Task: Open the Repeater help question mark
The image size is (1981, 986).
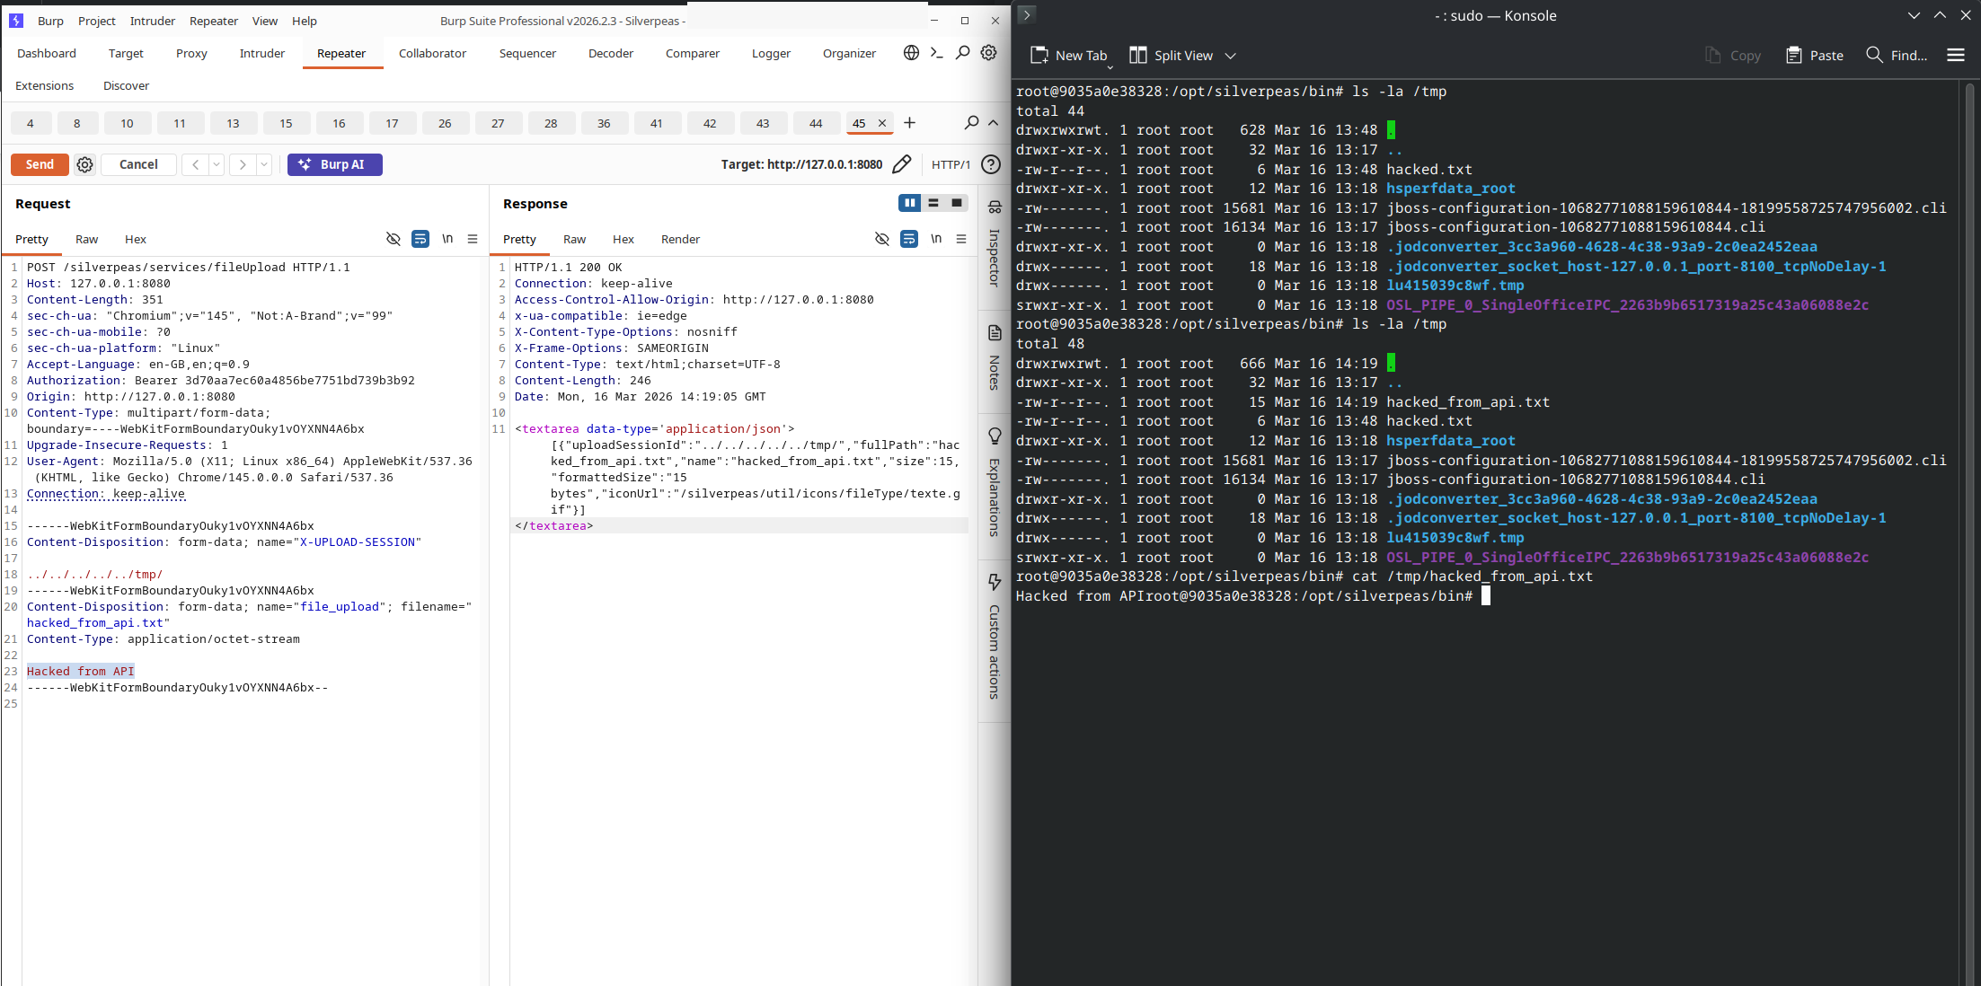Action: pos(991,164)
